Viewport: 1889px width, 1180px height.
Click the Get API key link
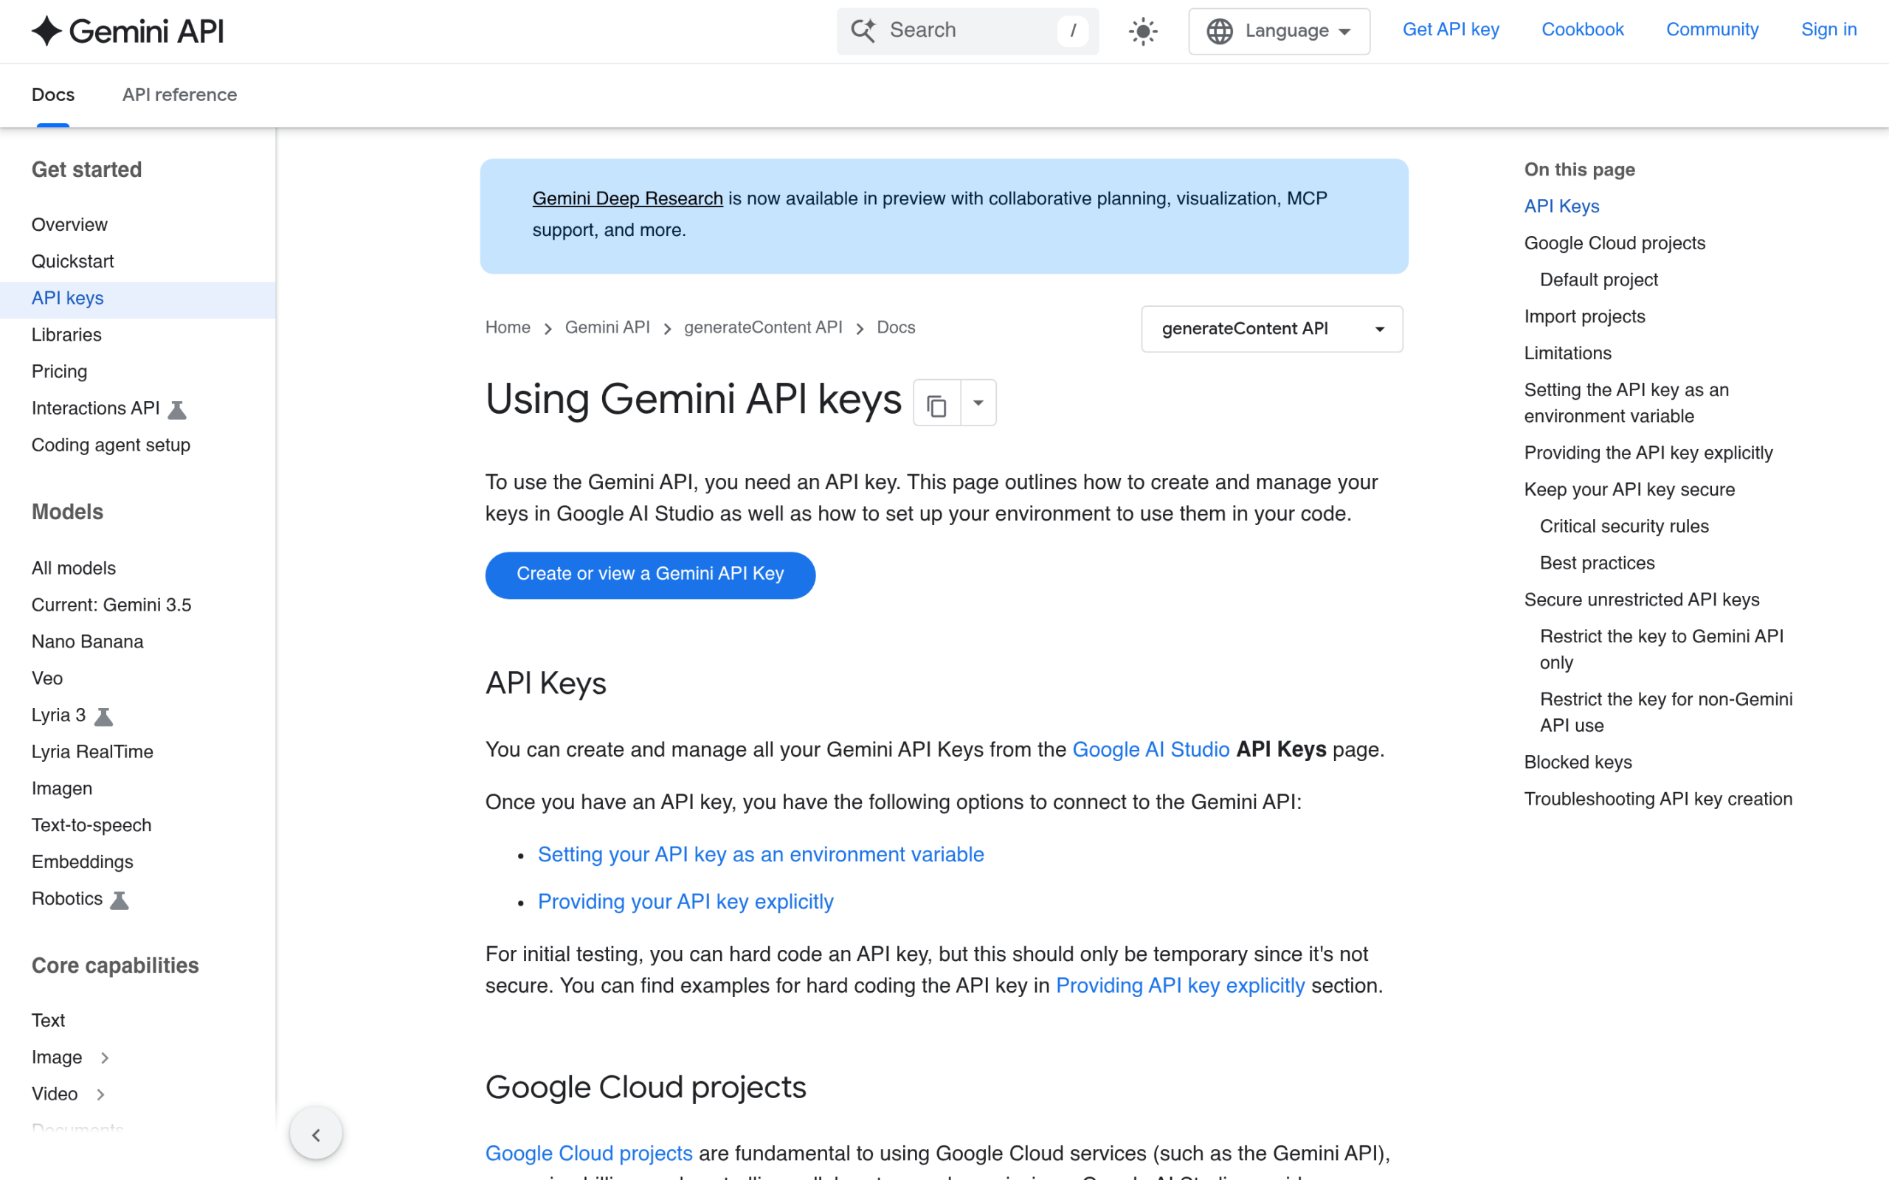click(x=1450, y=29)
